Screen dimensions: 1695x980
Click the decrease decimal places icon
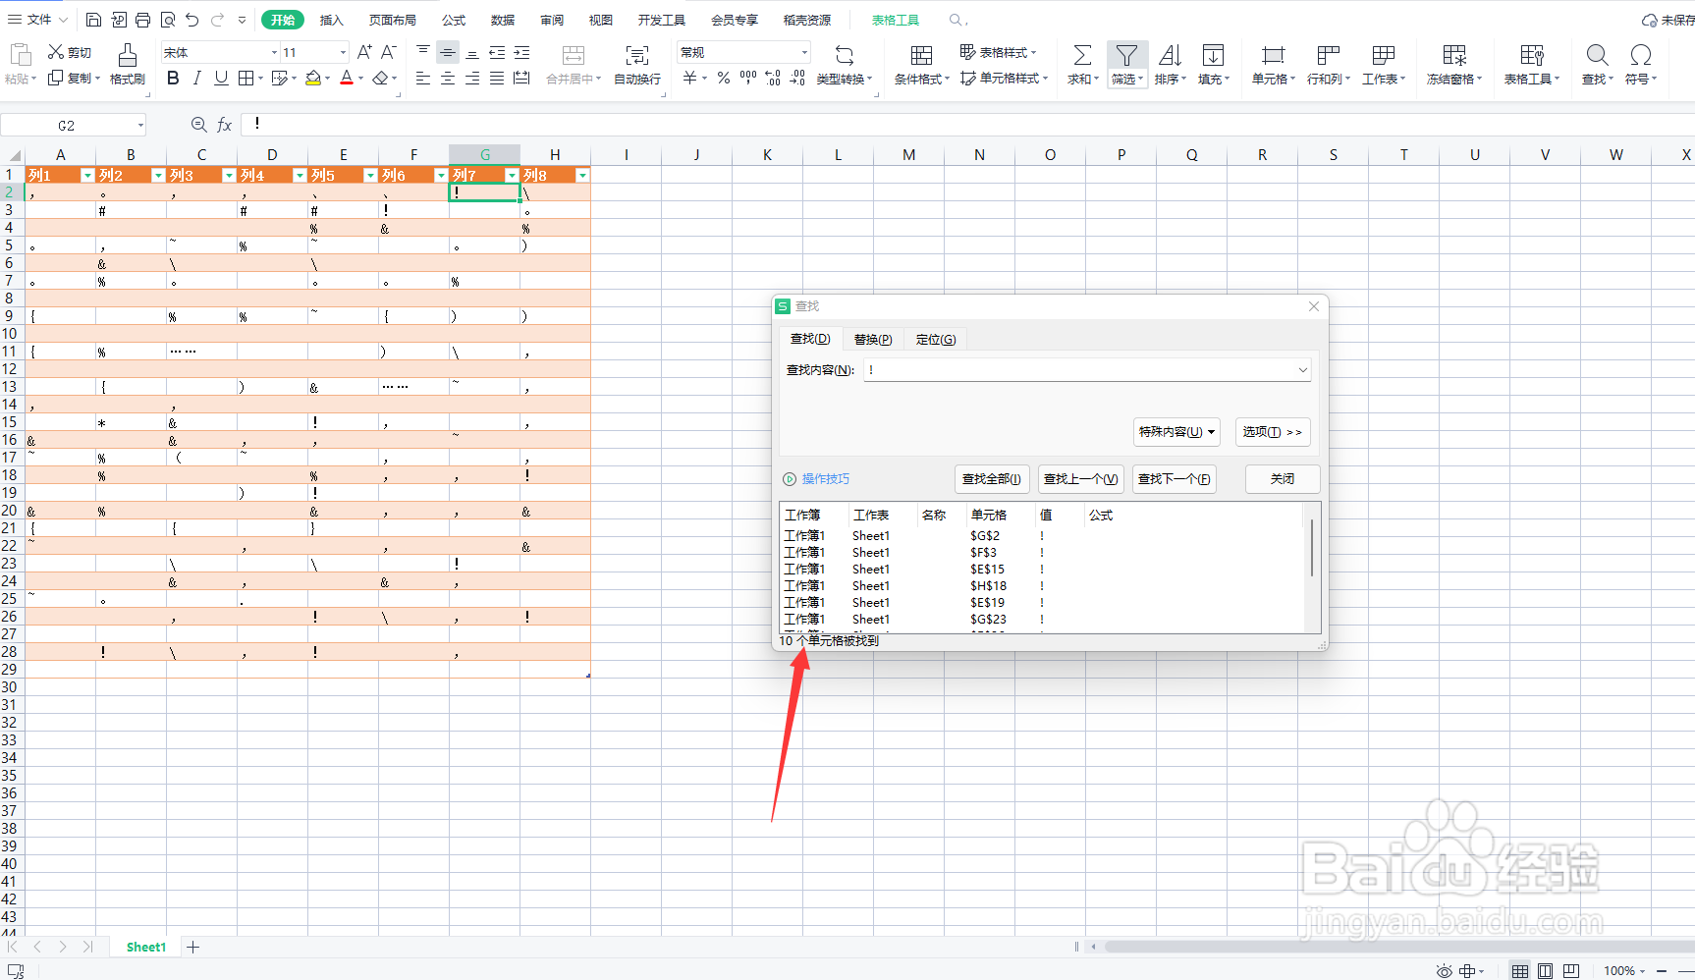[797, 78]
